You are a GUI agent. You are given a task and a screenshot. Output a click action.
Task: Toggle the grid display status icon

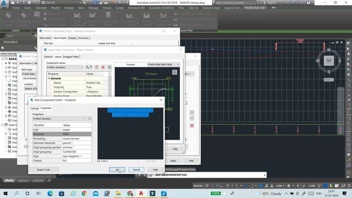[x=207, y=186]
